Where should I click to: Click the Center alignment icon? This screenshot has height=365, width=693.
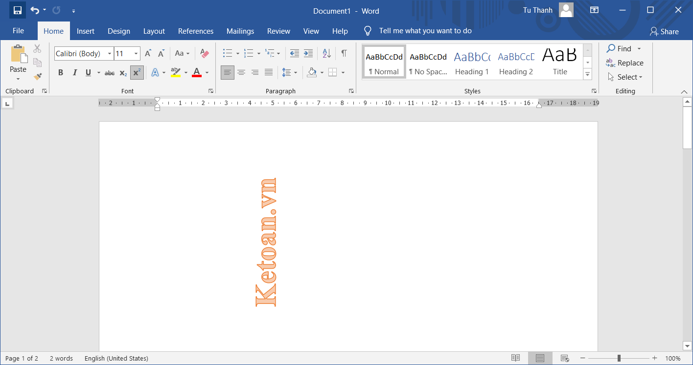(241, 72)
